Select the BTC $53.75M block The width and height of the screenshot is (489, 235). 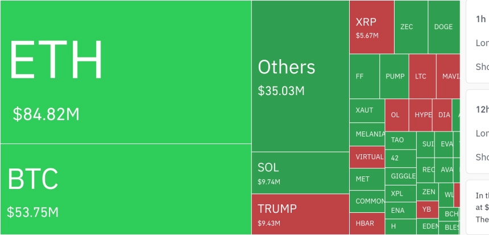126,189
